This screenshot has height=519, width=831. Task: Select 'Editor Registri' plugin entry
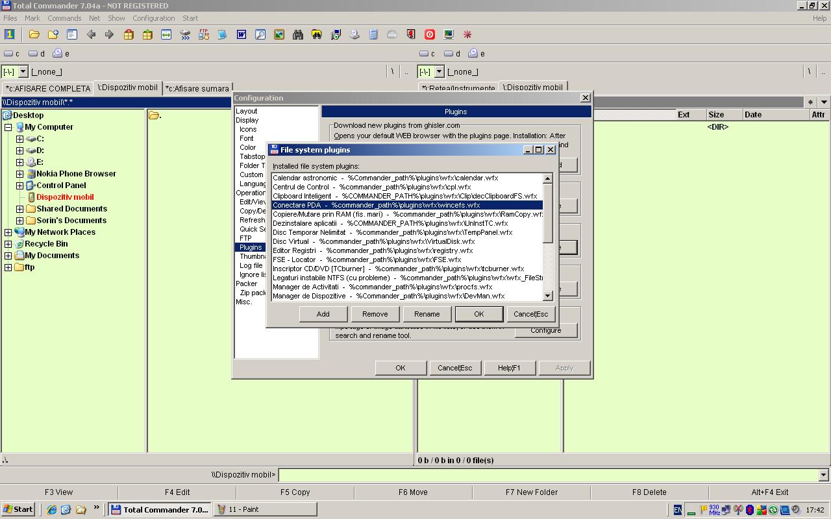click(x=407, y=250)
